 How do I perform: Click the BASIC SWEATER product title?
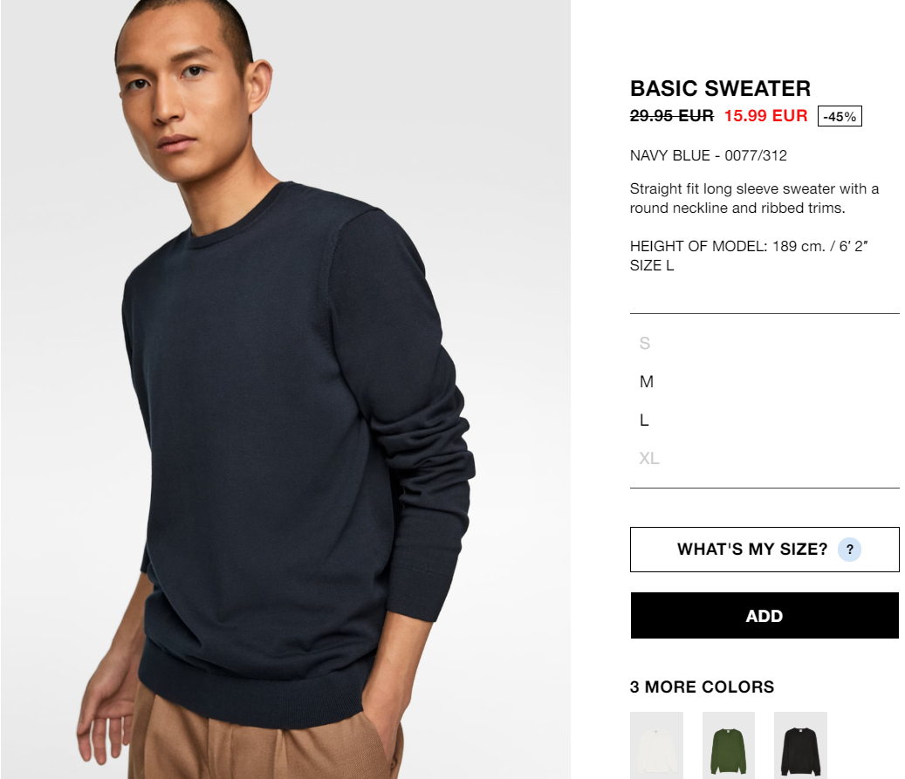point(720,88)
